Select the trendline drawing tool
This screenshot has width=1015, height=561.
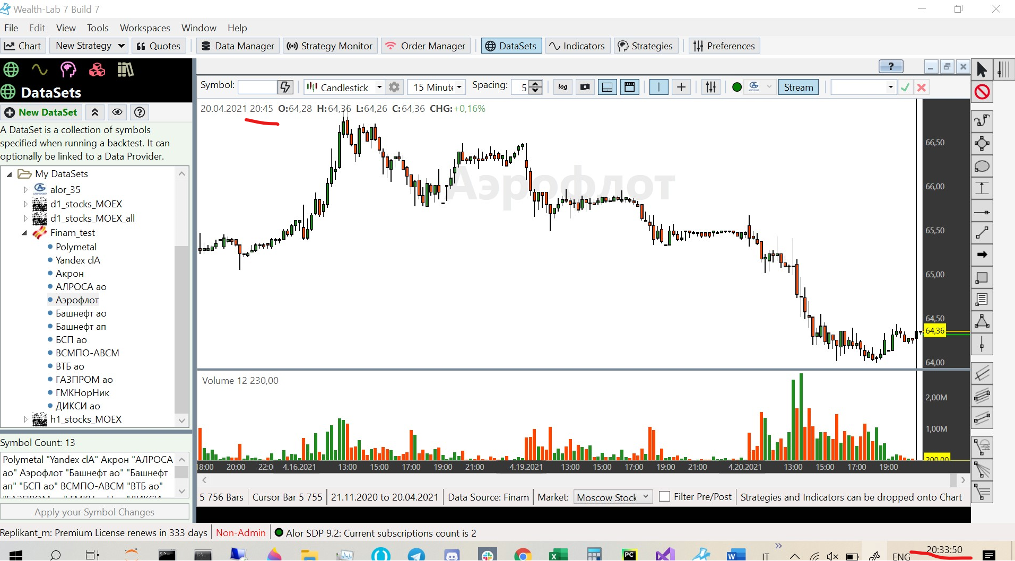click(x=982, y=233)
